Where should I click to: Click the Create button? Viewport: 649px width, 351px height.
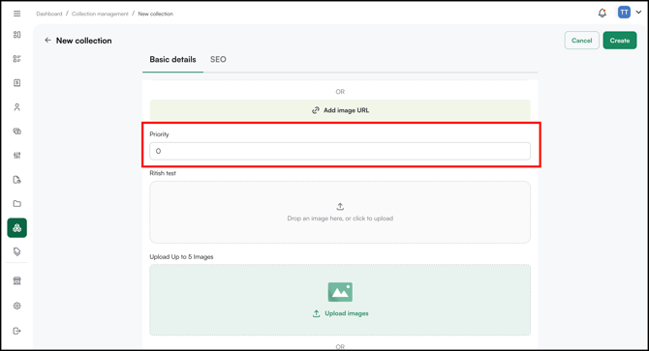point(620,41)
